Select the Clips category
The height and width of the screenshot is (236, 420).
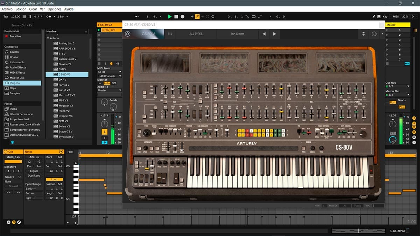(x=13, y=88)
